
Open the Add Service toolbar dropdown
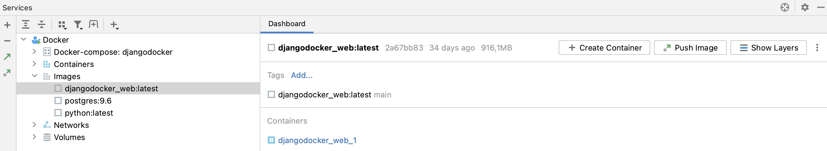114,25
